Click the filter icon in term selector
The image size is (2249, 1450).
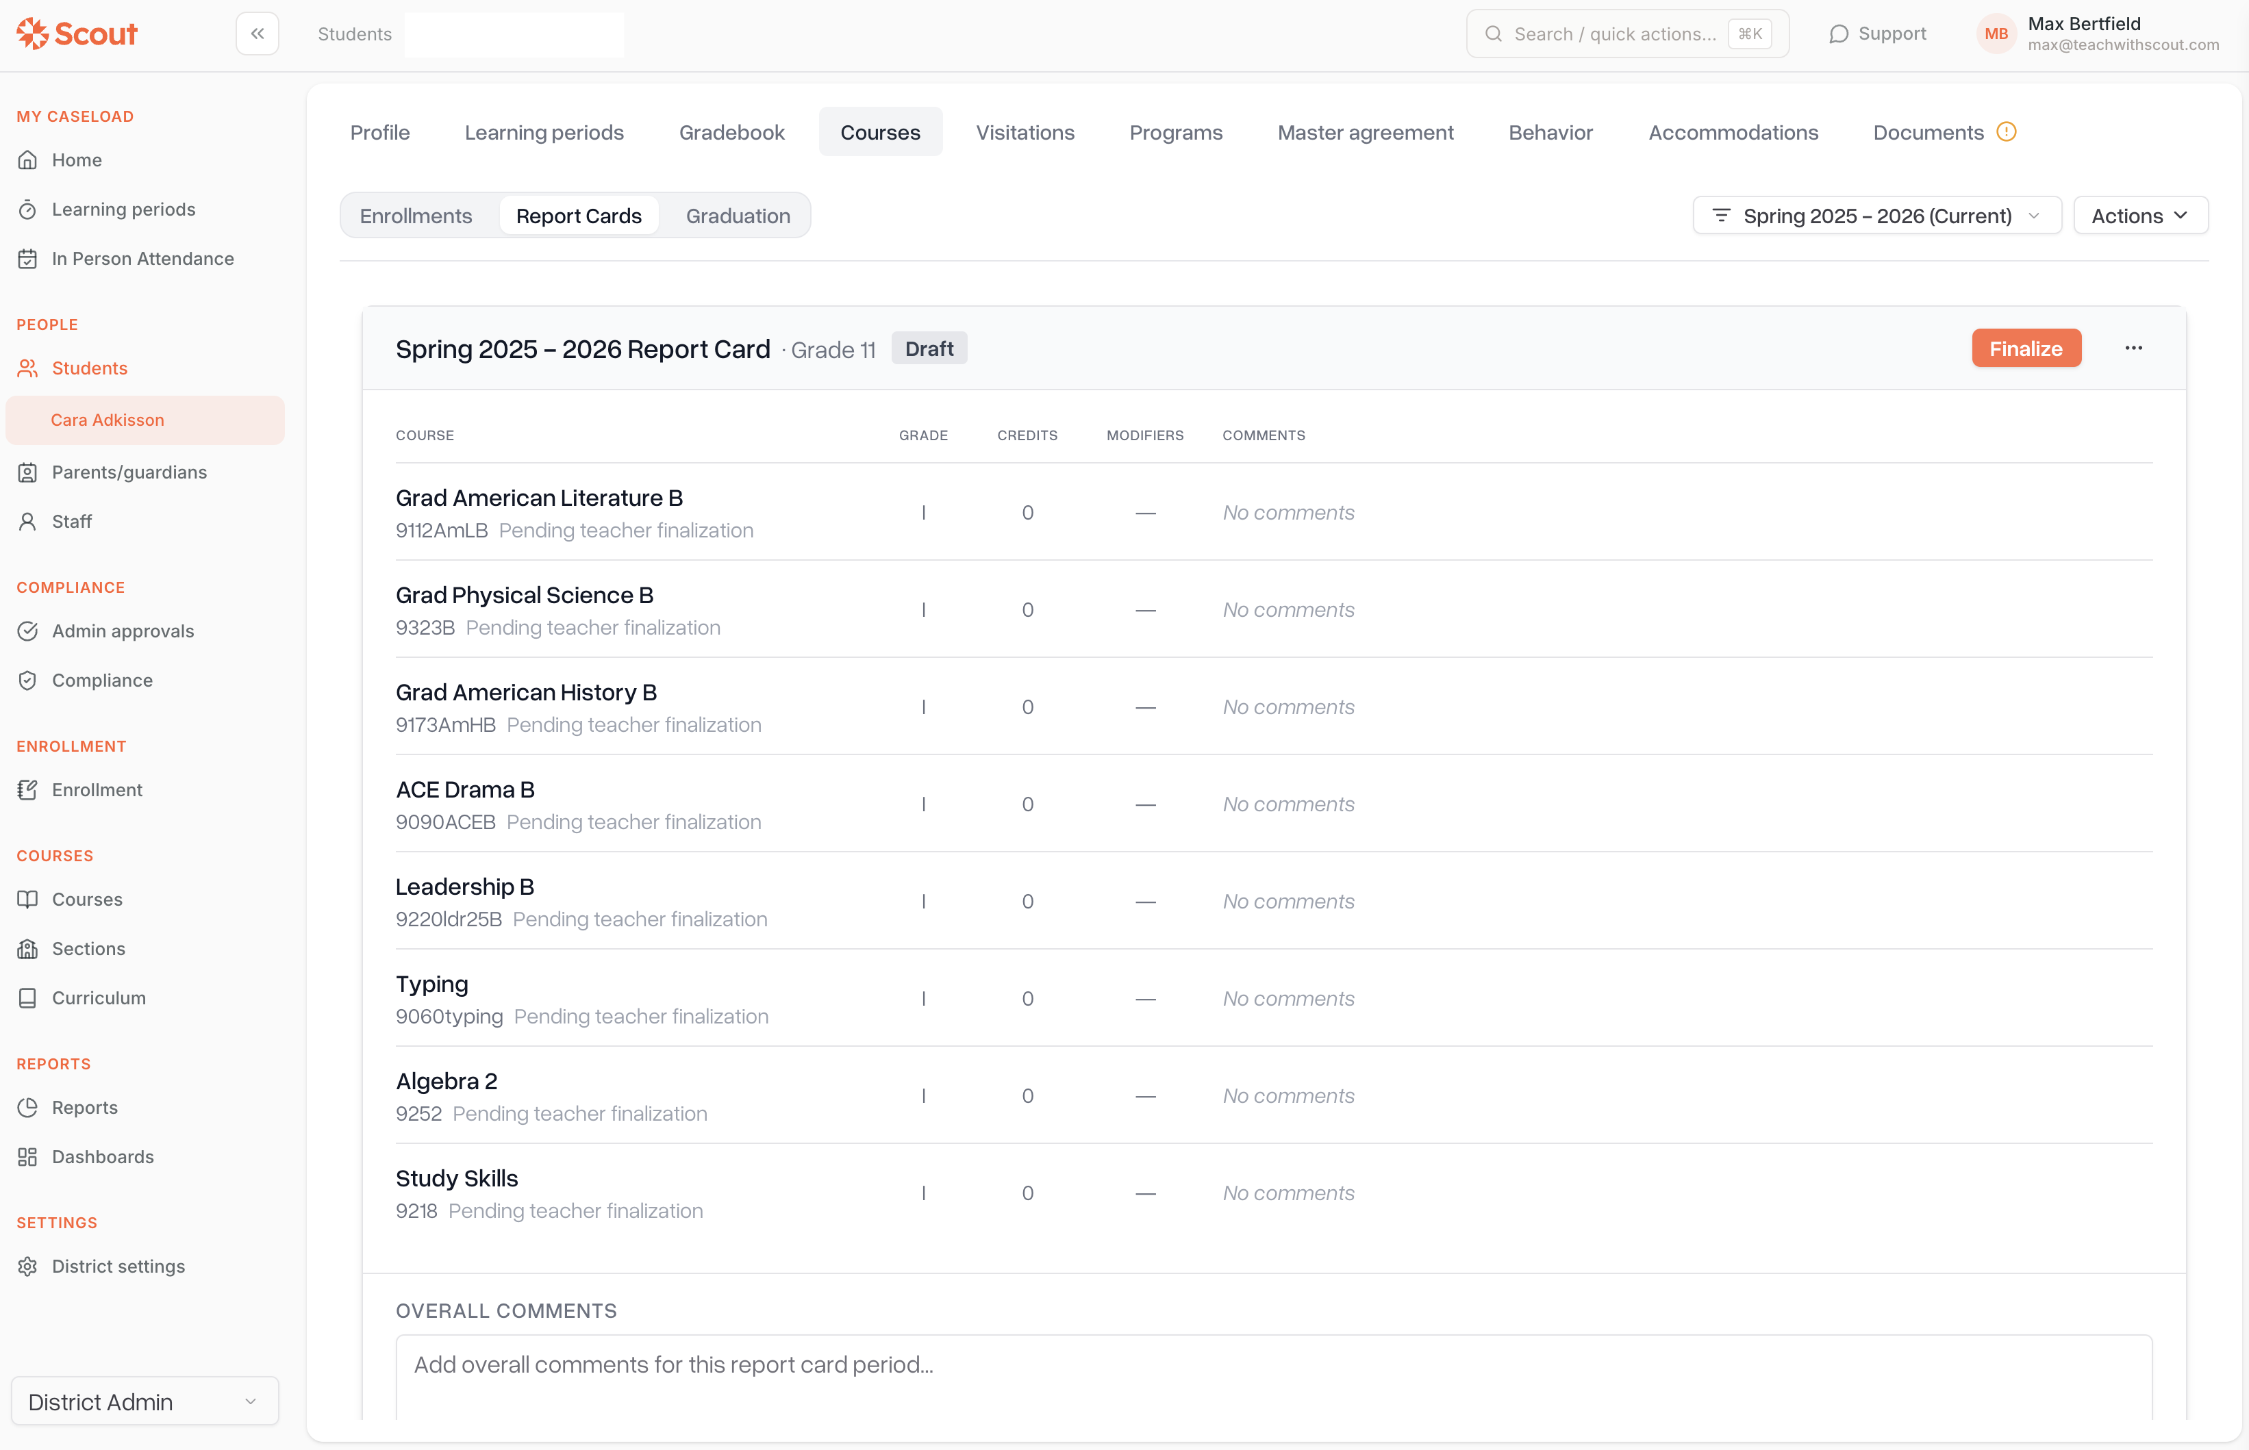pos(1721,216)
